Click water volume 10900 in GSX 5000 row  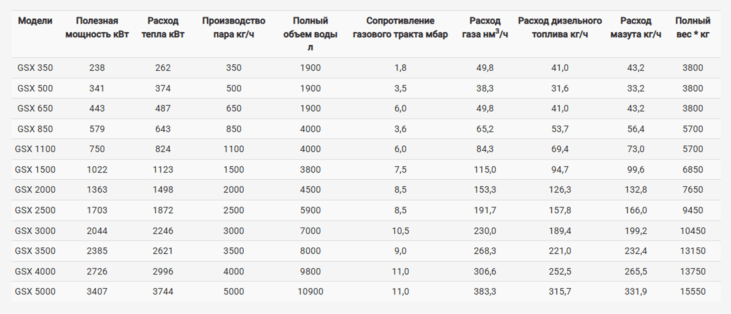click(x=310, y=291)
